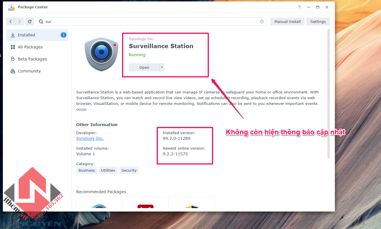Click installed version '99.2.0-11289'
The width and height of the screenshot is (381, 229).
click(x=176, y=138)
